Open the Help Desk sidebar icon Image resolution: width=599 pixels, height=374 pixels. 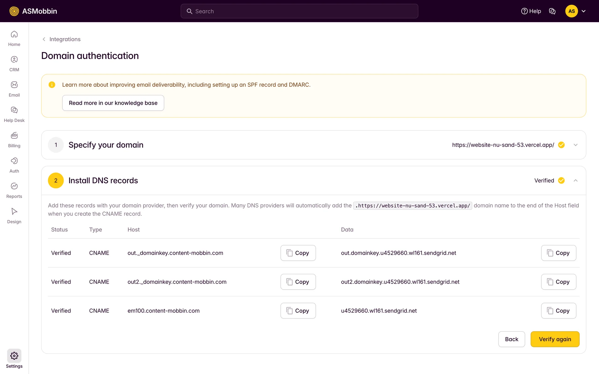coord(14,110)
